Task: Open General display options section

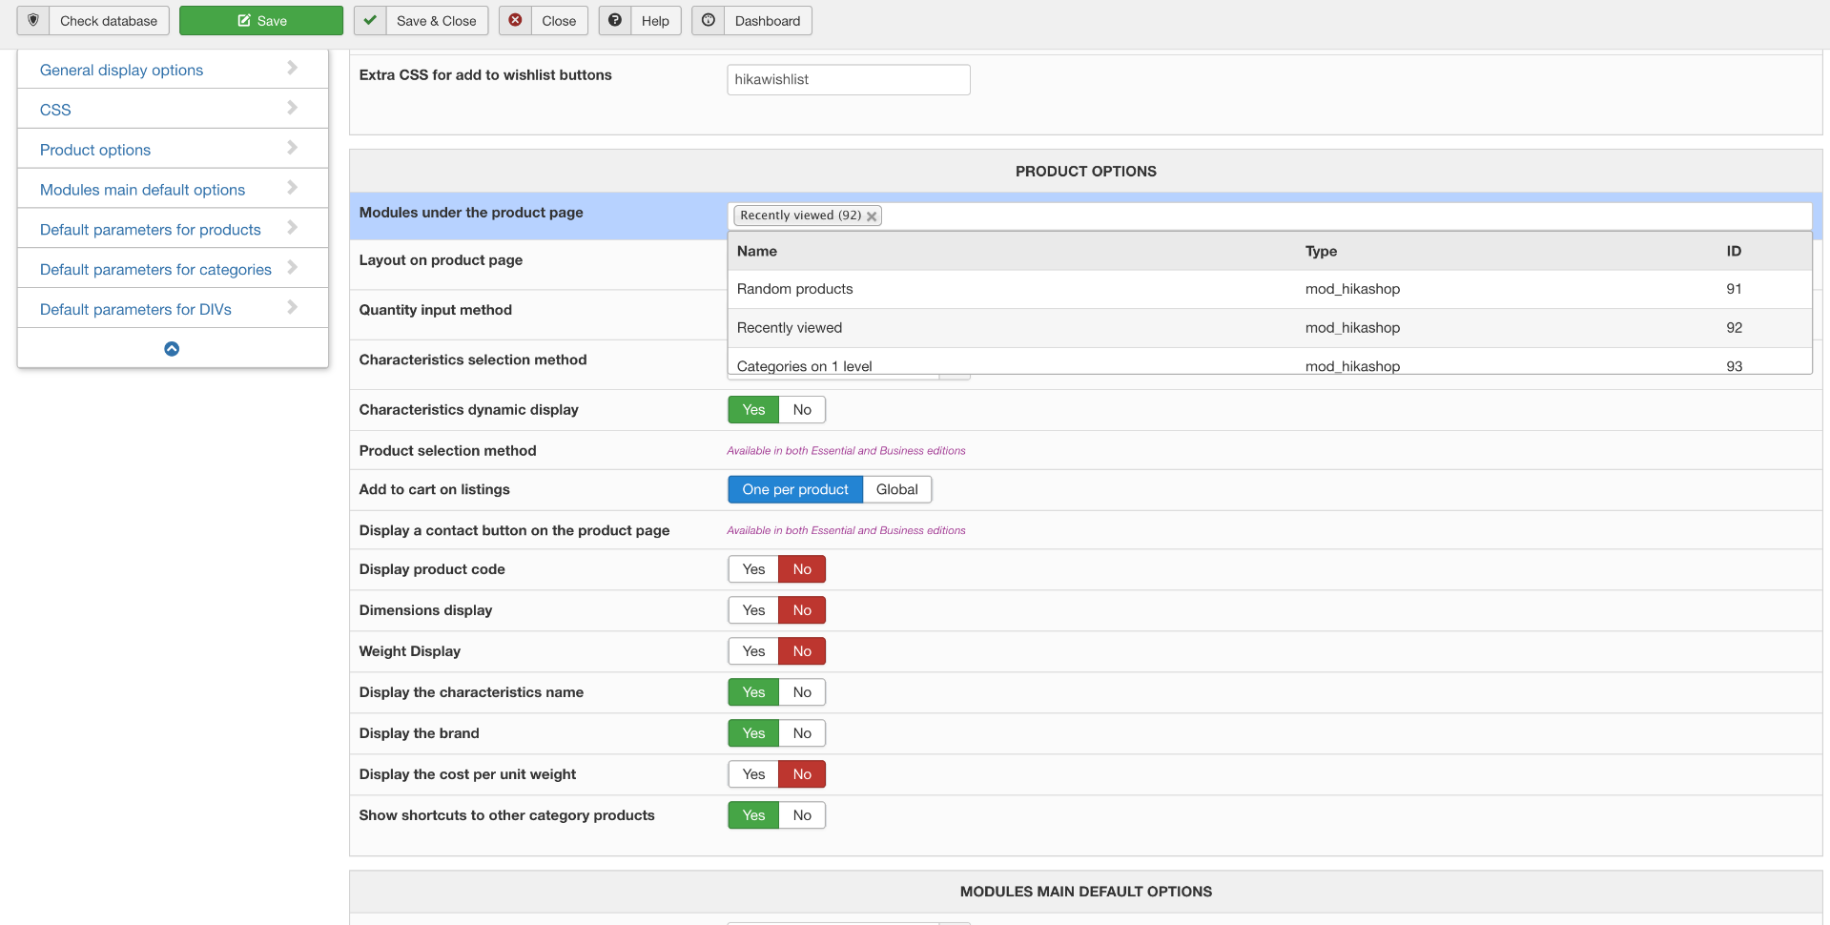Action: coord(121,70)
